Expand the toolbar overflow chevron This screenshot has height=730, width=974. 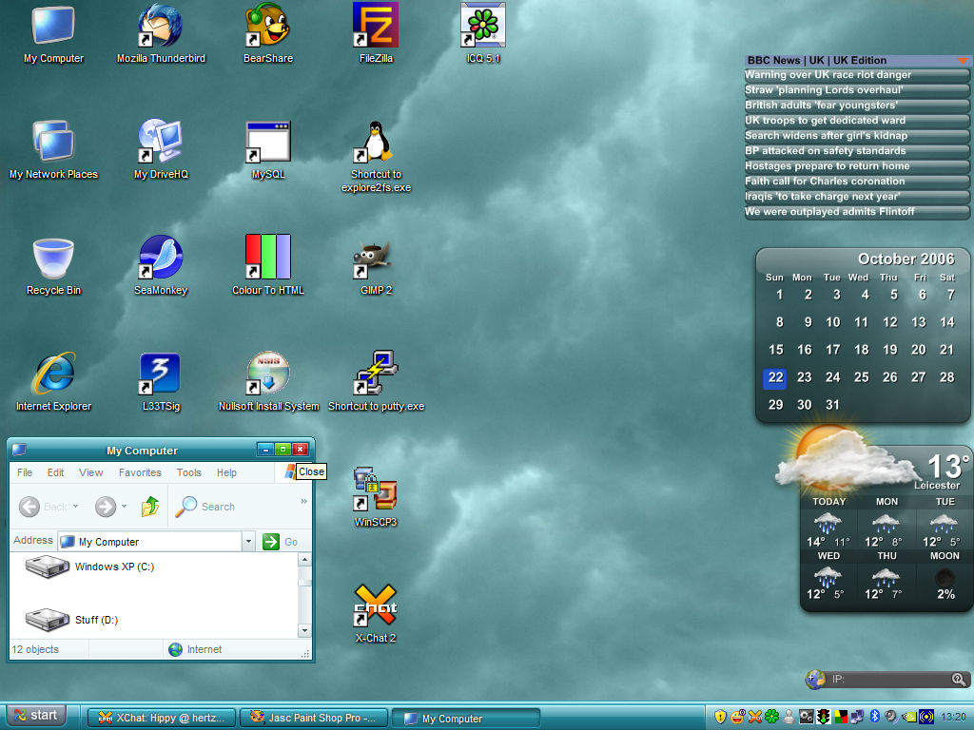tap(303, 501)
